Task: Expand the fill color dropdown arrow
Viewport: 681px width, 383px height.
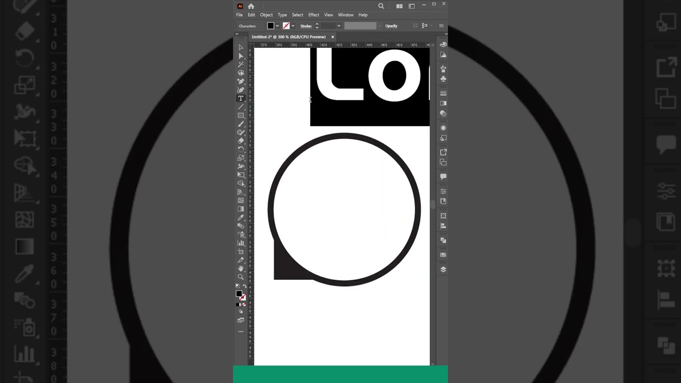Action: click(277, 26)
